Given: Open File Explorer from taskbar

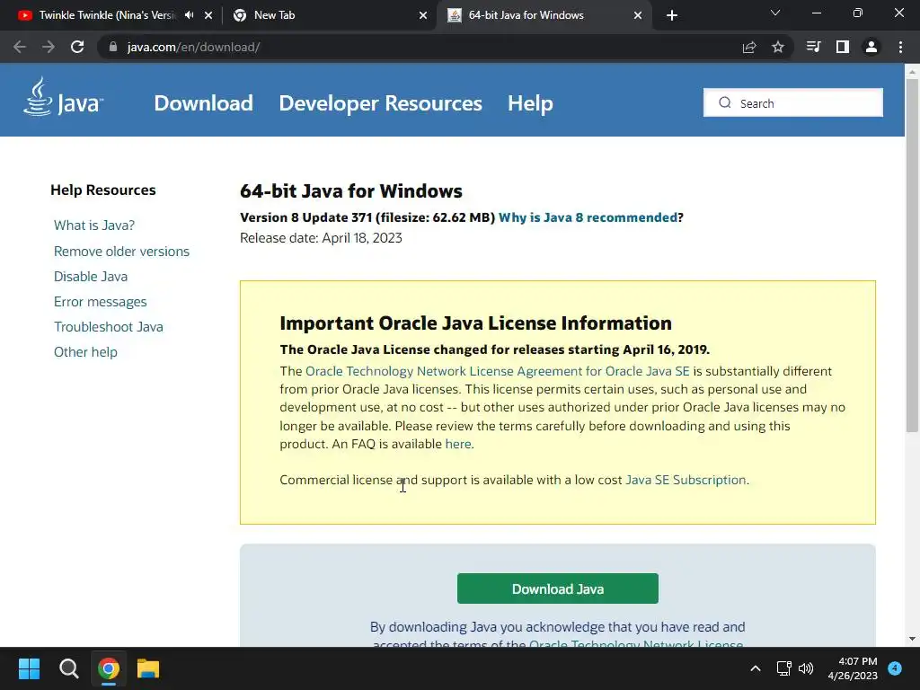Looking at the screenshot, I should coord(148,668).
